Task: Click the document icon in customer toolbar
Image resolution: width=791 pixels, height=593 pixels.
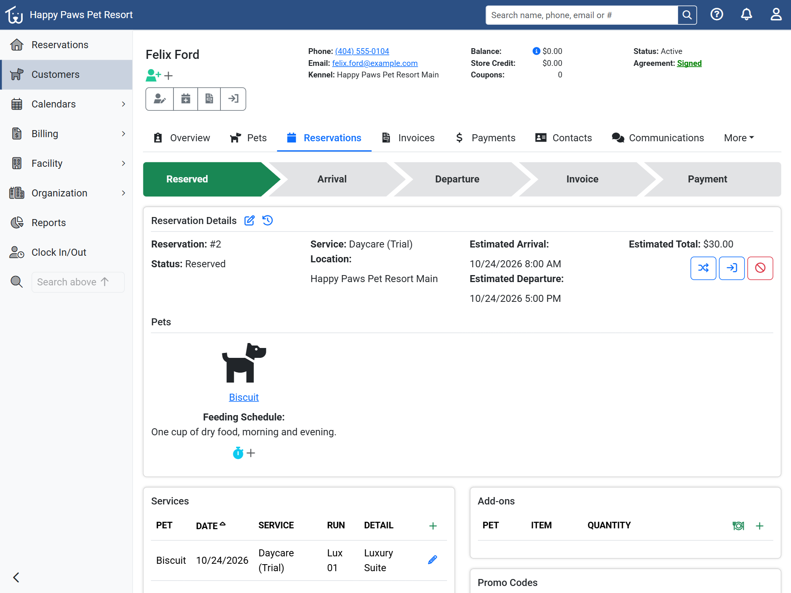Action: [209, 99]
